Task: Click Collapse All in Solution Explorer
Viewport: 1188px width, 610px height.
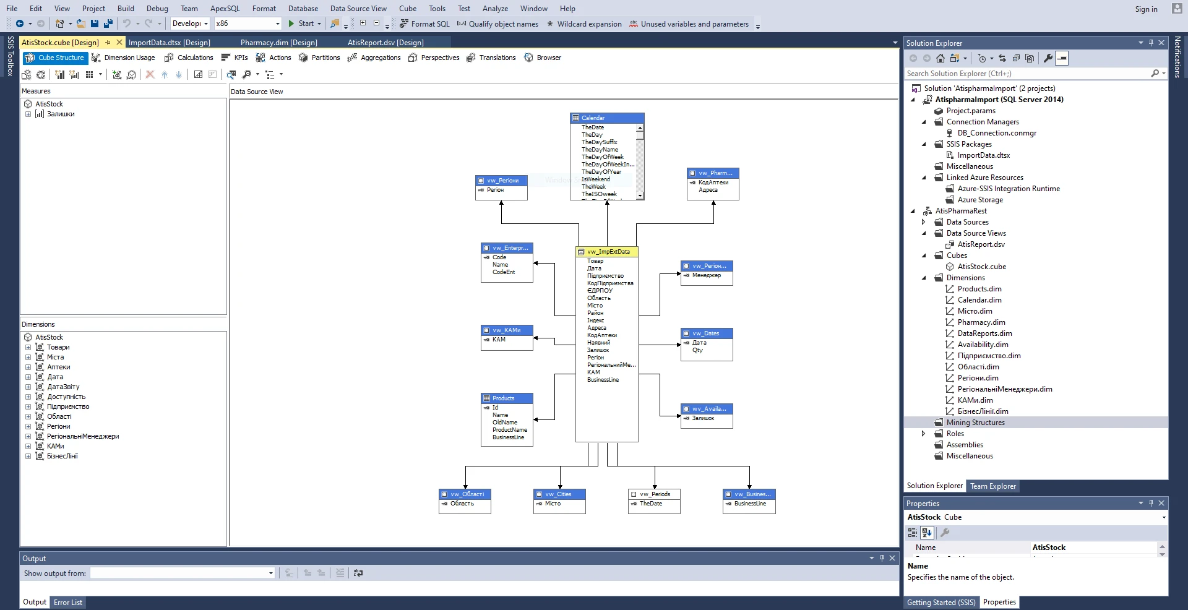Action: 1016,58
